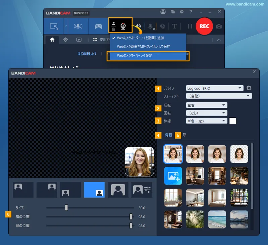Toggle mouse click effect icon
This screenshot has height=245, width=268.
coord(162,27)
